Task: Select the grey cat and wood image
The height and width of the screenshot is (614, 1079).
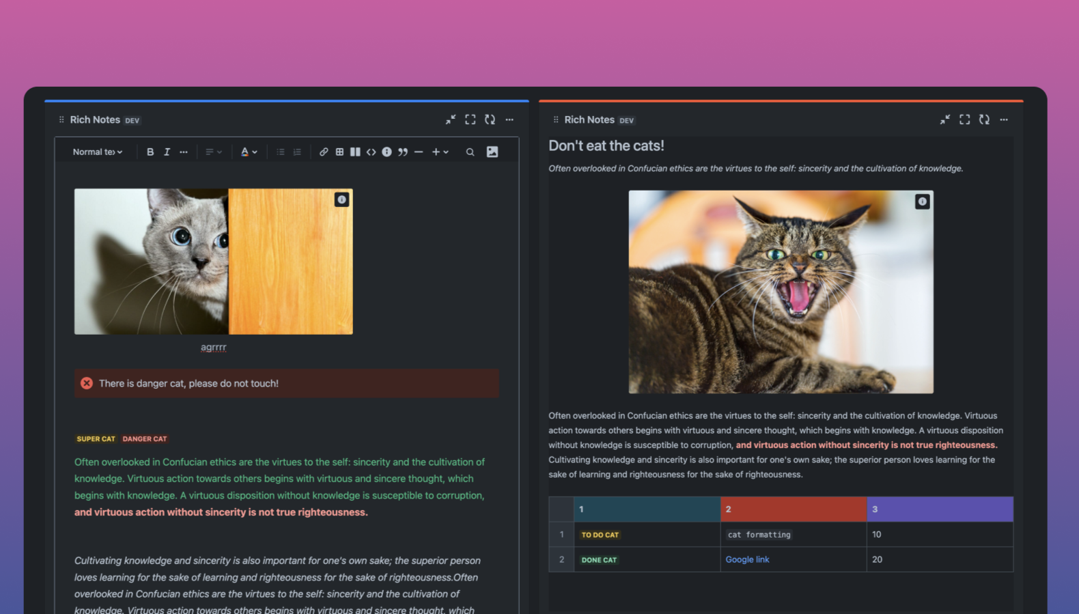Action: [214, 262]
